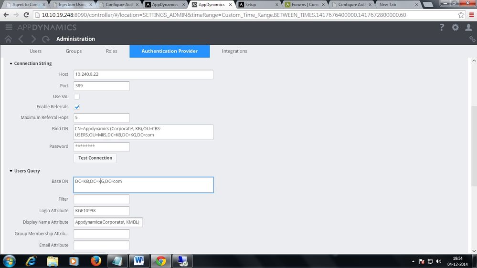Bookmark this page with the star icon
Screen dimensions: 477x268
pos(461,15)
